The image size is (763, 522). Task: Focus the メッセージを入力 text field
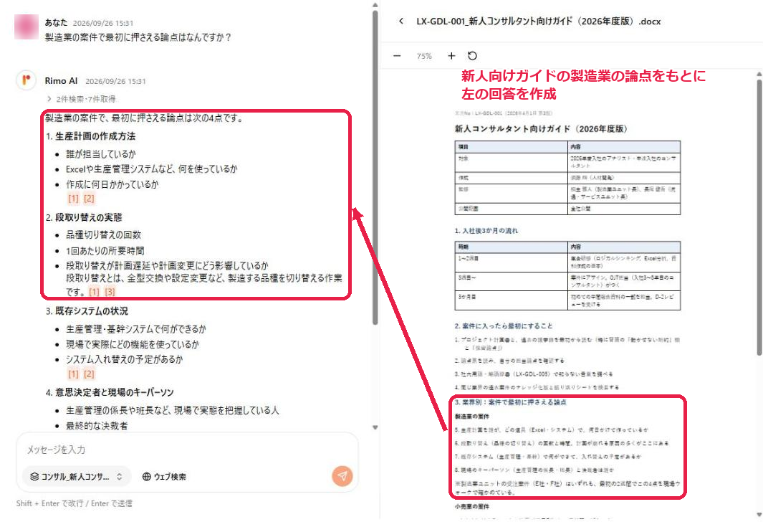187,450
